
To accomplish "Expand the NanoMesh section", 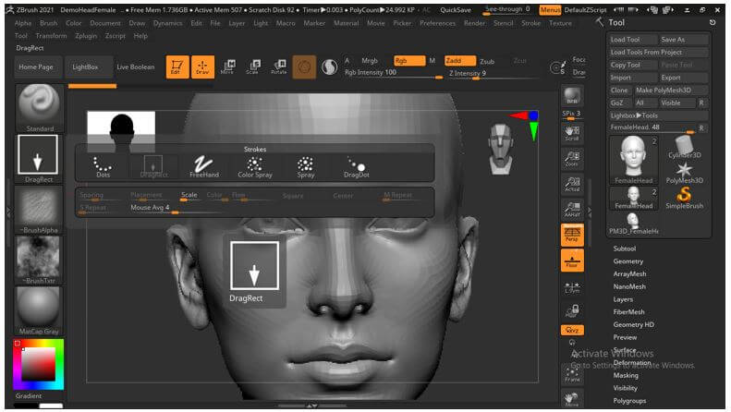I will 629,286.
